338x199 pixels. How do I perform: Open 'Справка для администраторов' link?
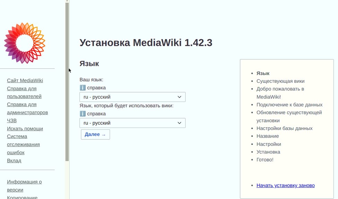click(x=27, y=108)
